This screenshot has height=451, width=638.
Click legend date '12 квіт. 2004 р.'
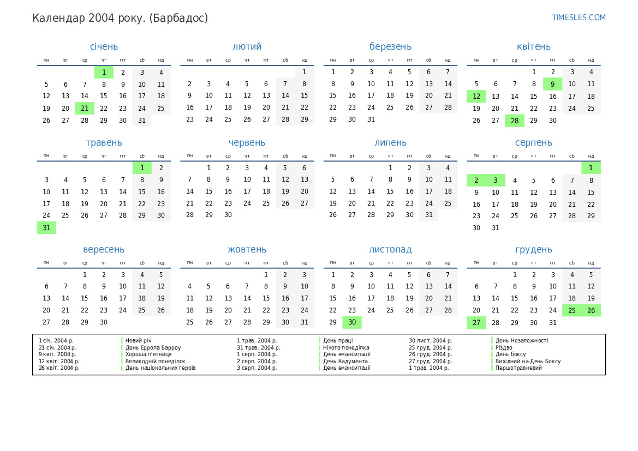click(59, 361)
